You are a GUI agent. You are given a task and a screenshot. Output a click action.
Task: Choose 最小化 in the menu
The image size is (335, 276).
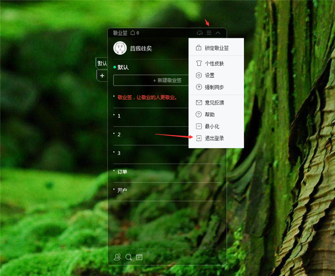212,126
